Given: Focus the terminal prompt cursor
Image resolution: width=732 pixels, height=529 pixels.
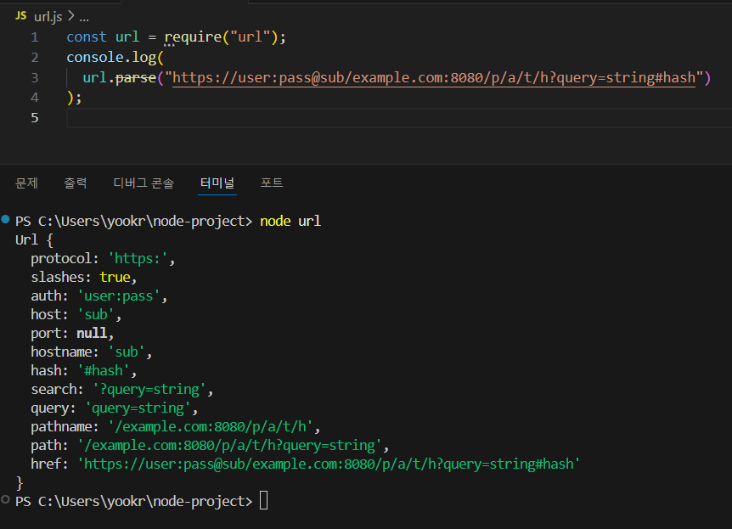Looking at the screenshot, I should click(x=264, y=500).
